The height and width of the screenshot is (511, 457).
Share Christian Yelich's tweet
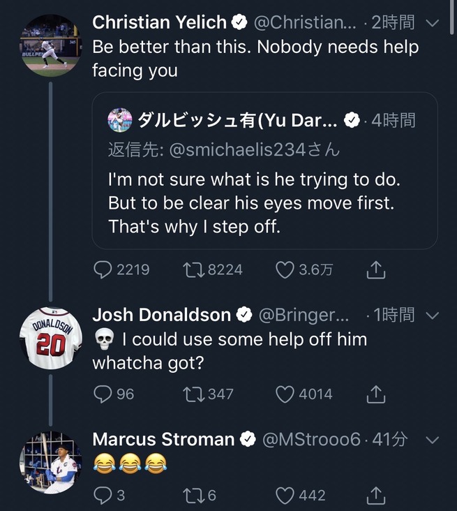tap(375, 269)
